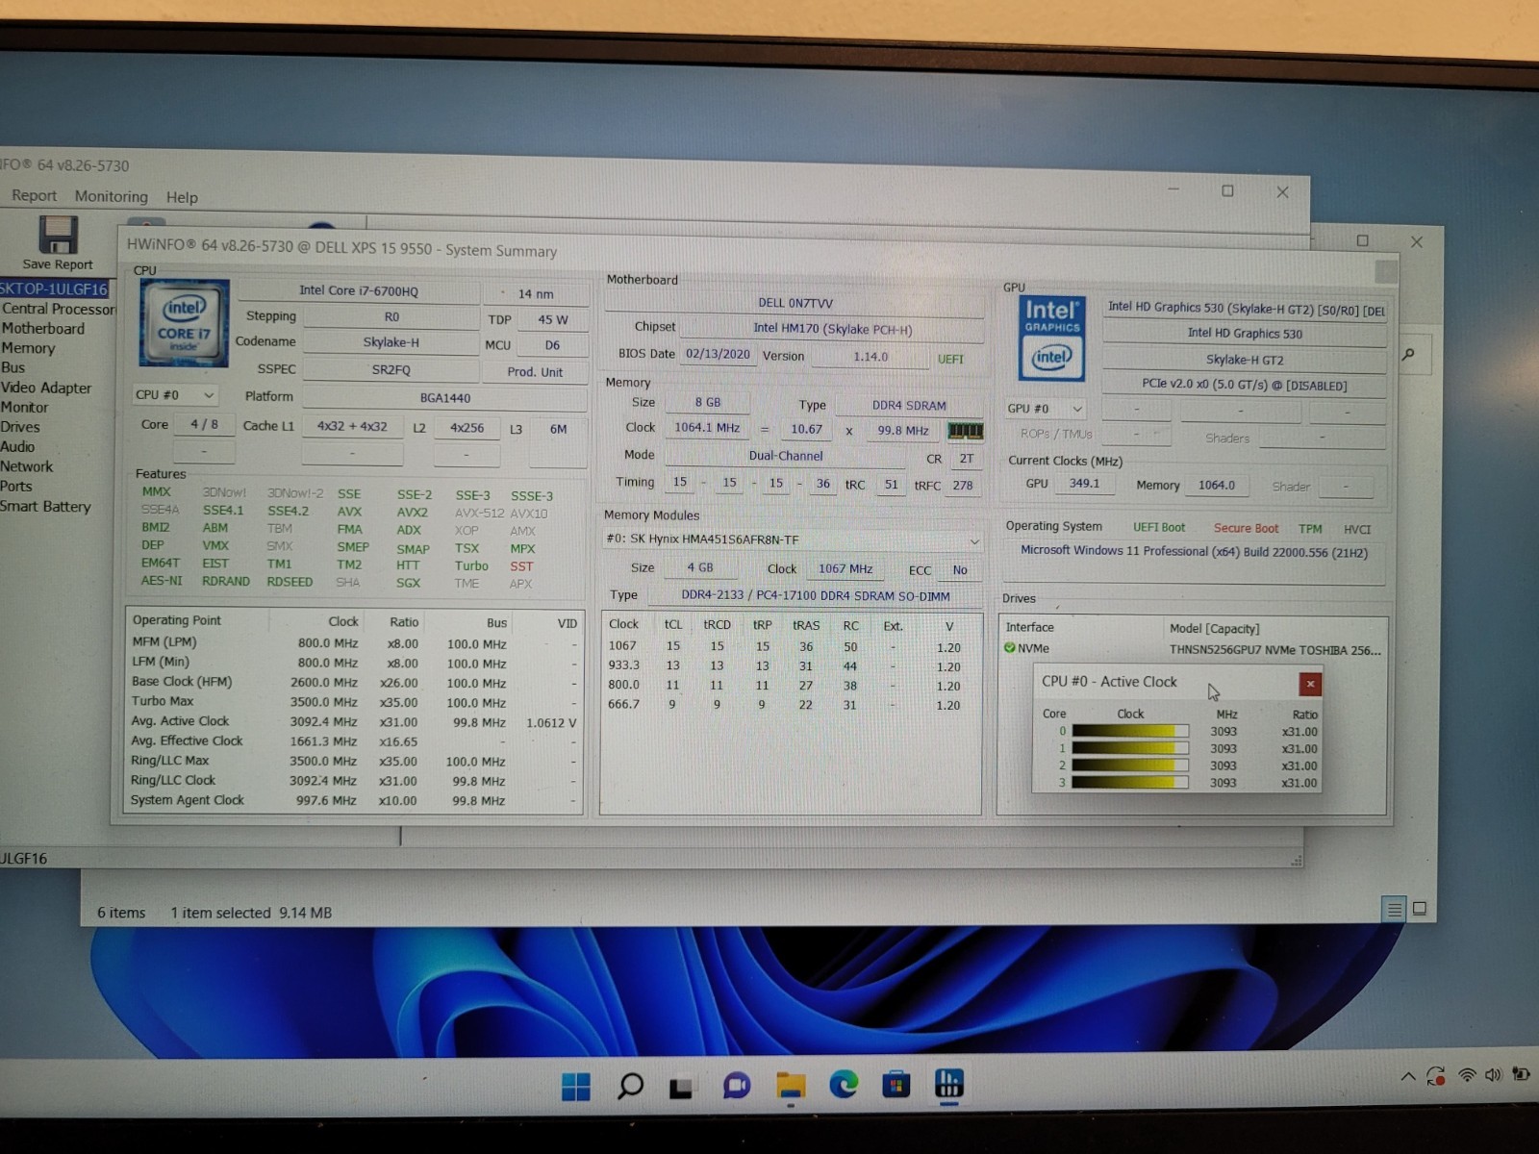Maximize the File Explorer window behind
The image size is (1539, 1154).
(x=1362, y=240)
